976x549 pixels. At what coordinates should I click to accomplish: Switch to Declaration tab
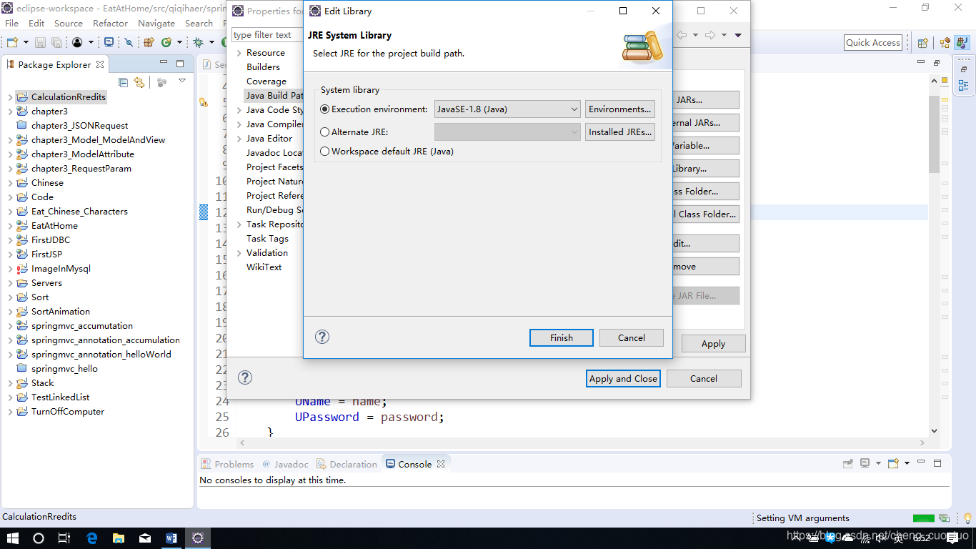[x=347, y=464]
